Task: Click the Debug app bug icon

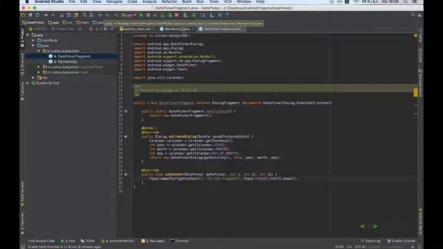Action: pyautogui.click(x=148, y=15)
